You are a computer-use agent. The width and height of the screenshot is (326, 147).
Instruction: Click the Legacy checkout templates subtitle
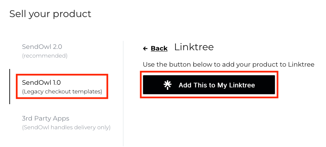(x=62, y=91)
